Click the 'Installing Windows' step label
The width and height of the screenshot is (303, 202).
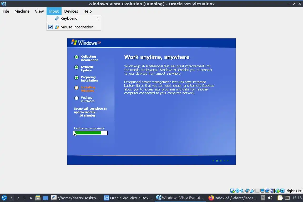tap(88, 89)
